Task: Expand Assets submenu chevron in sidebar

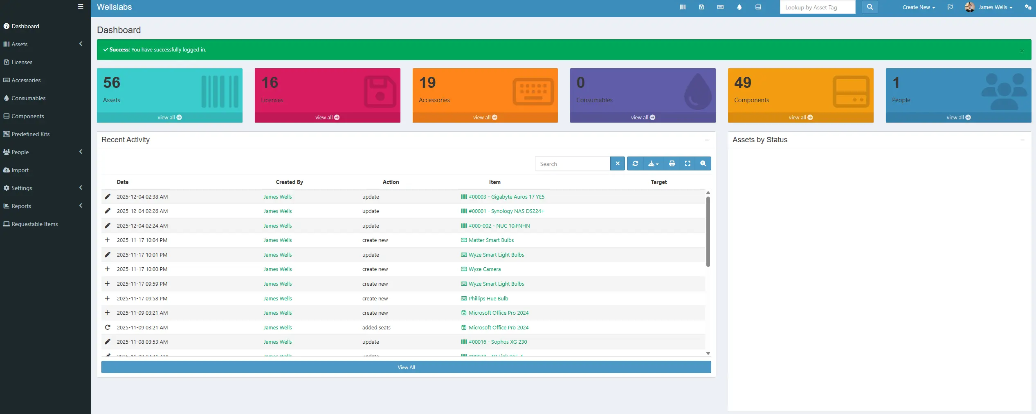Action: 81,44
